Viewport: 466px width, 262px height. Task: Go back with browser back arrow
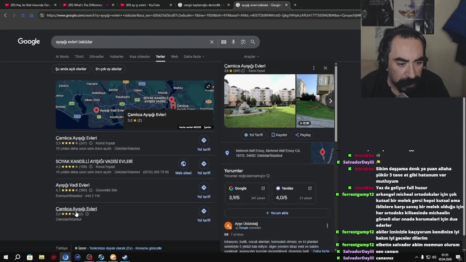point(5,15)
